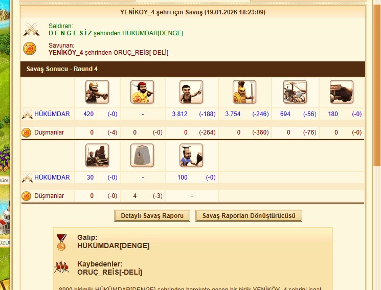The width and height of the screenshot is (381, 290).
Task: Click the vertical scrollbar on right edge
Action: 377,85
